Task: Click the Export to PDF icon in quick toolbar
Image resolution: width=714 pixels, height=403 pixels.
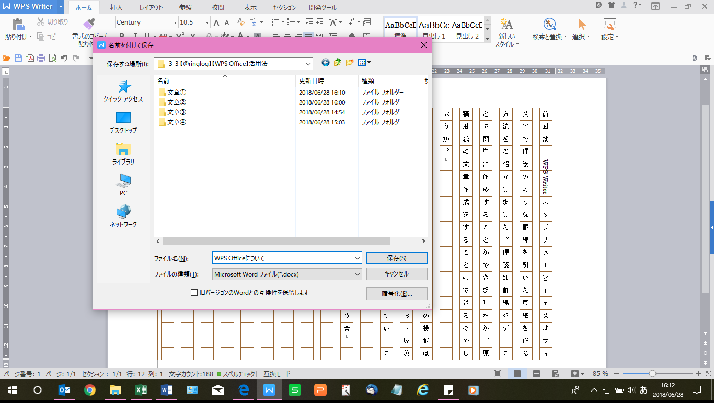Action: coord(30,58)
